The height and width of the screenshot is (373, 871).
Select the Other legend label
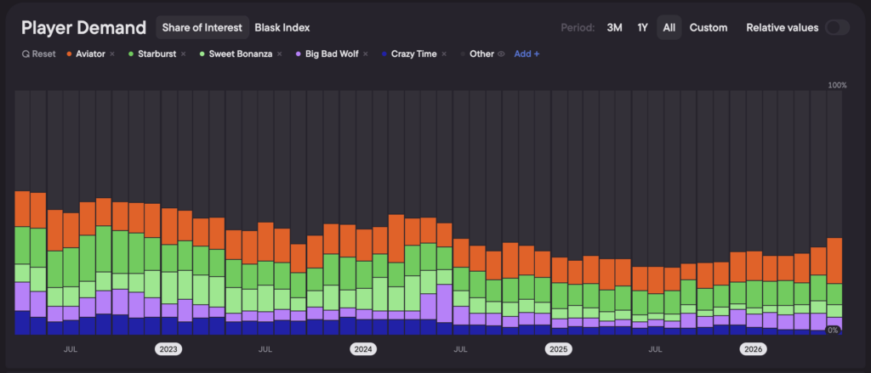pos(481,54)
